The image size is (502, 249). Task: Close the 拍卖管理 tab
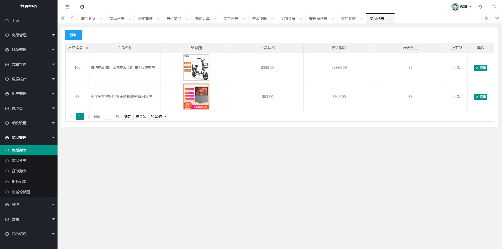tap(158, 19)
